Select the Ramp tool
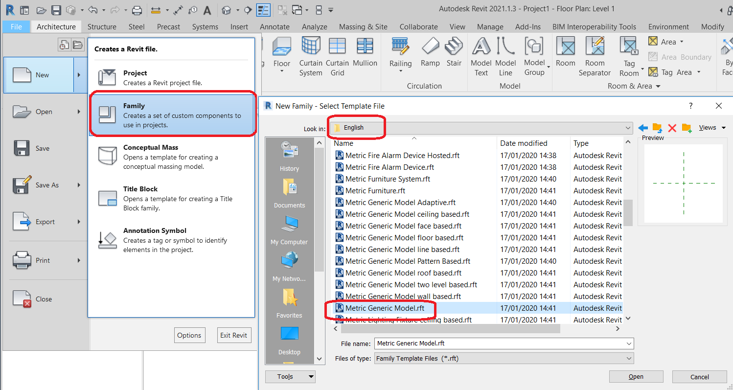This screenshot has width=733, height=390. point(430,52)
